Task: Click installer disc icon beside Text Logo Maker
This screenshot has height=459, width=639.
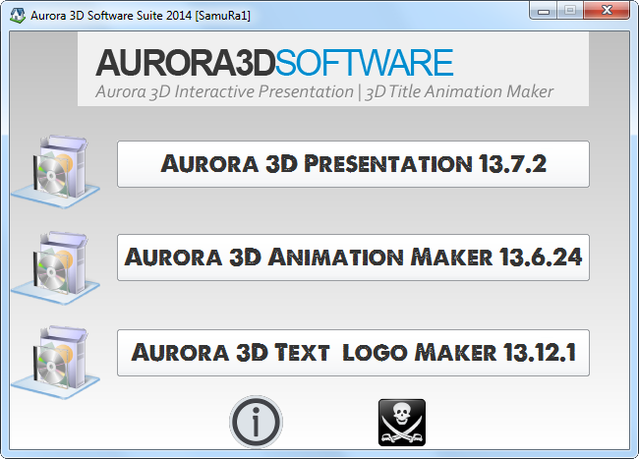Action: tap(55, 362)
